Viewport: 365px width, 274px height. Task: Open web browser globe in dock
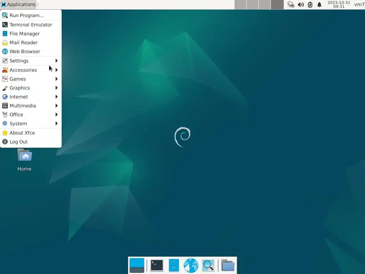pyautogui.click(x=191, y=265)
